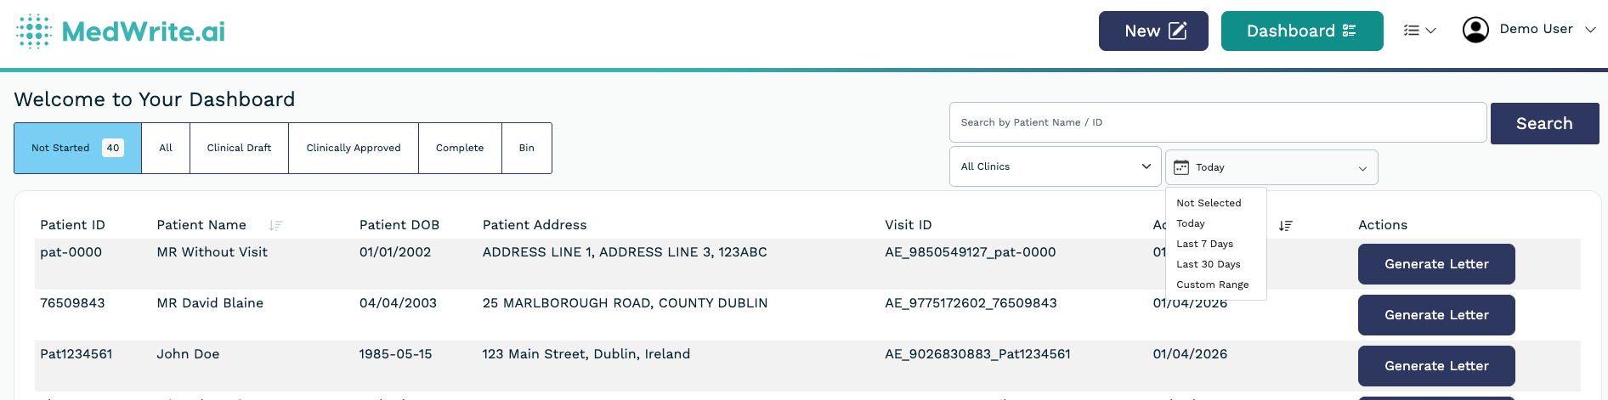Focus the Search by Patient Name field

[x=1217, y=123]
